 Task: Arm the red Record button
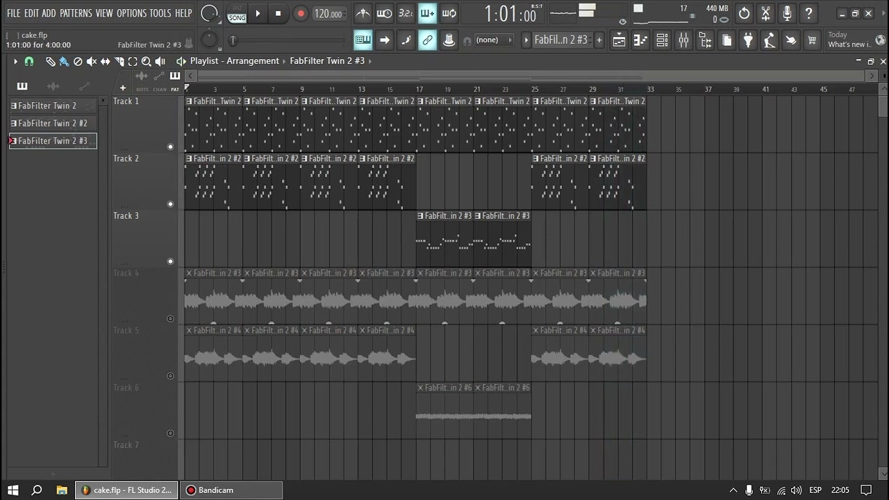301,13
